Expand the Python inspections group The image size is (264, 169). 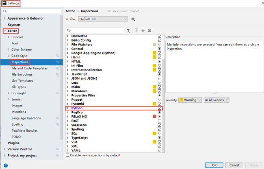pyautogui.click(x=67, y=108)
